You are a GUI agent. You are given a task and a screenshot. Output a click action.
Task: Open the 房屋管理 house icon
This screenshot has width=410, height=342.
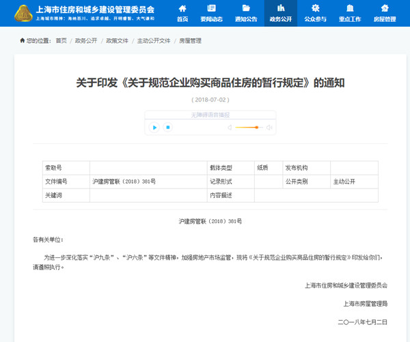(x=384, y=8)
